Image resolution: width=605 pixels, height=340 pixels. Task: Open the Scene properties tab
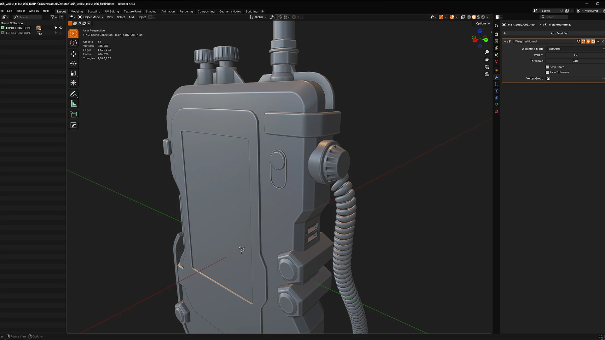coord(497,55)
